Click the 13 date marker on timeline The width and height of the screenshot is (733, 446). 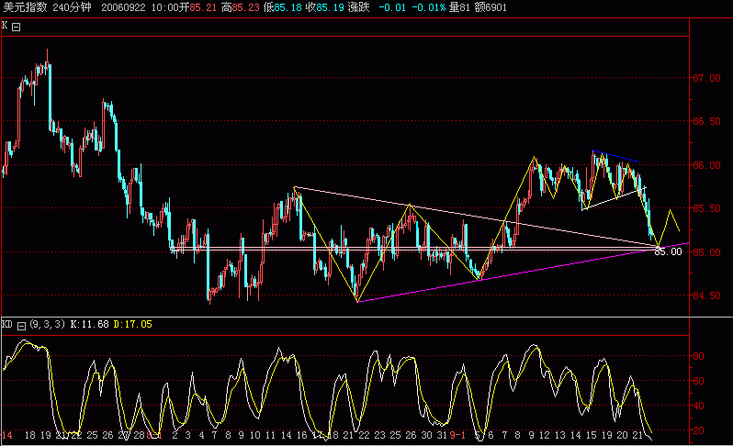(559, 435)
